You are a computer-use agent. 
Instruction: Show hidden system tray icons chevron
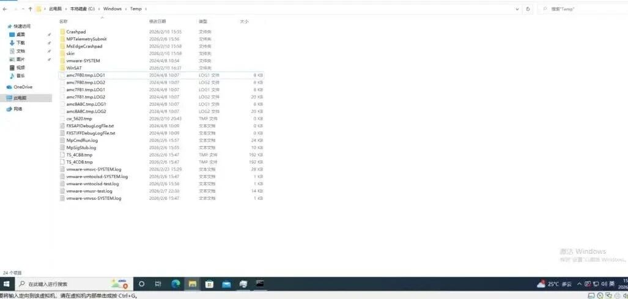click(x=579, y=284)
